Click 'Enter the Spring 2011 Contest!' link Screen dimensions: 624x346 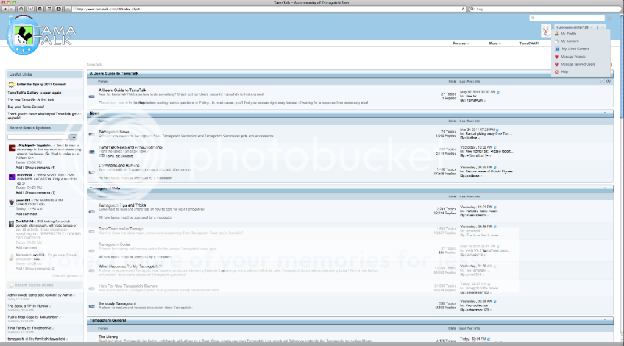coord(41,84)
